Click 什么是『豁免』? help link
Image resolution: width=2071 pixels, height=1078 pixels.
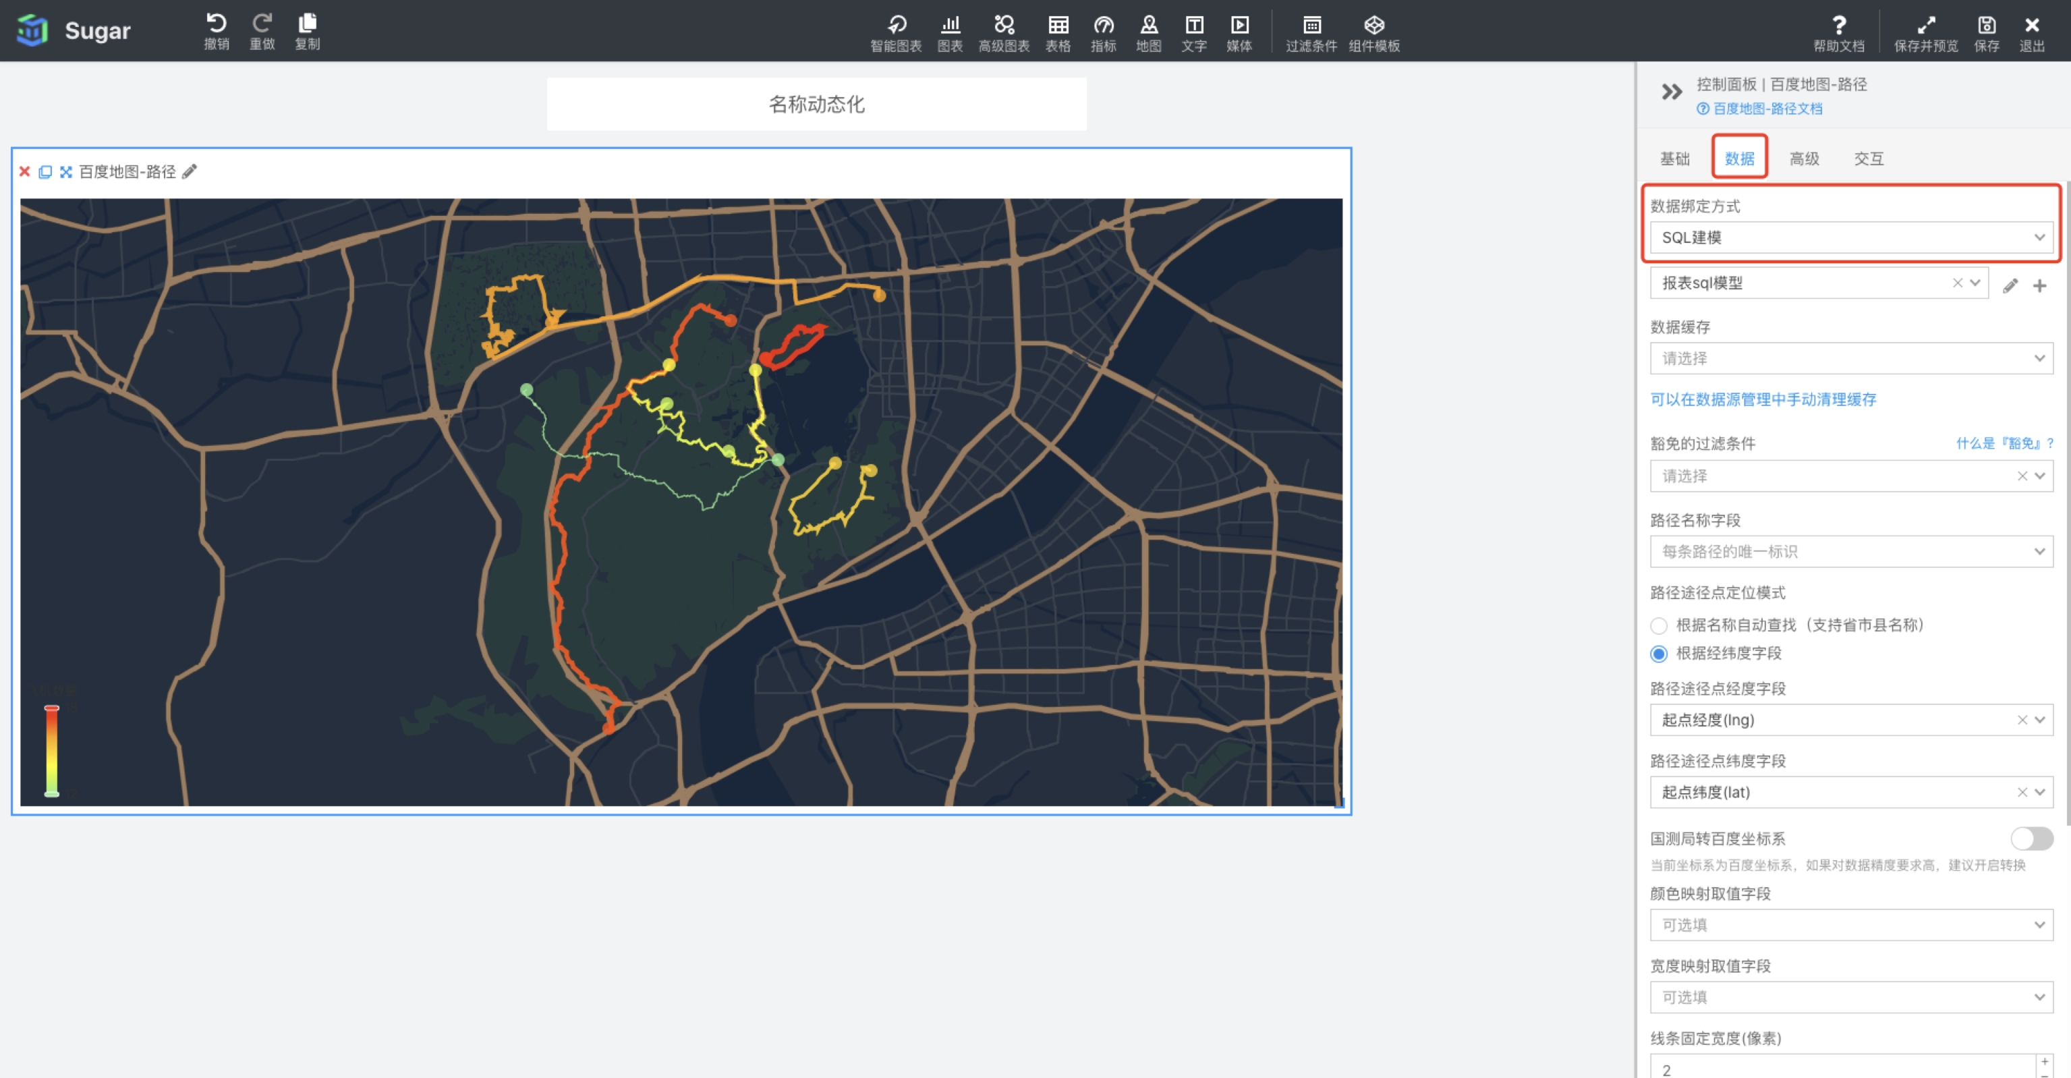[x=2004, y=443]
